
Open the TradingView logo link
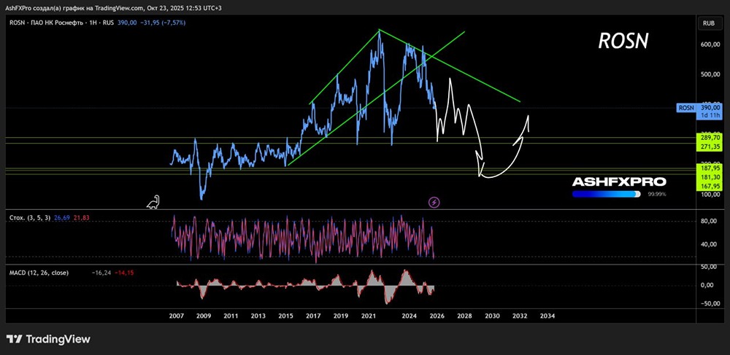[48, 339]
